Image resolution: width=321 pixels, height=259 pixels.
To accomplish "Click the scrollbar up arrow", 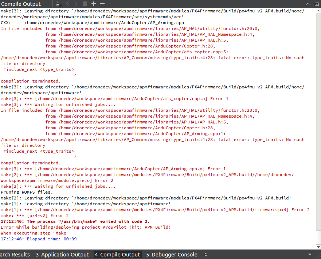I will pyautogui.click(x=318, y=11).
